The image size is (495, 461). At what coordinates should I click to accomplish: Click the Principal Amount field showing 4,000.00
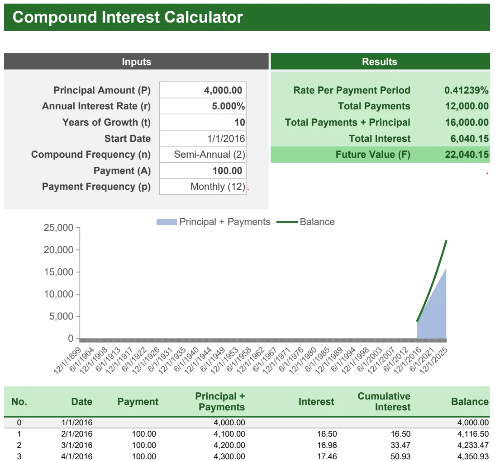click(203, 90)
